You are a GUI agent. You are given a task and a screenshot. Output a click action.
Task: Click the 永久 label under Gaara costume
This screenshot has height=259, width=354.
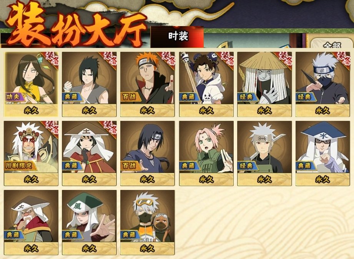tap(89, 249)
